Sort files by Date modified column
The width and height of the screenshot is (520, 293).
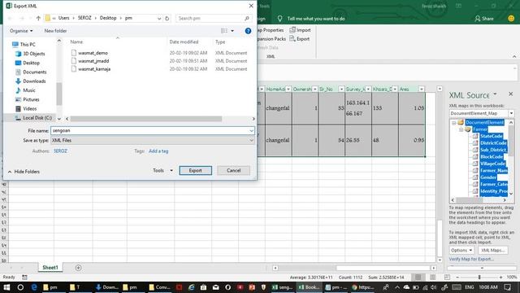point(184,42)
